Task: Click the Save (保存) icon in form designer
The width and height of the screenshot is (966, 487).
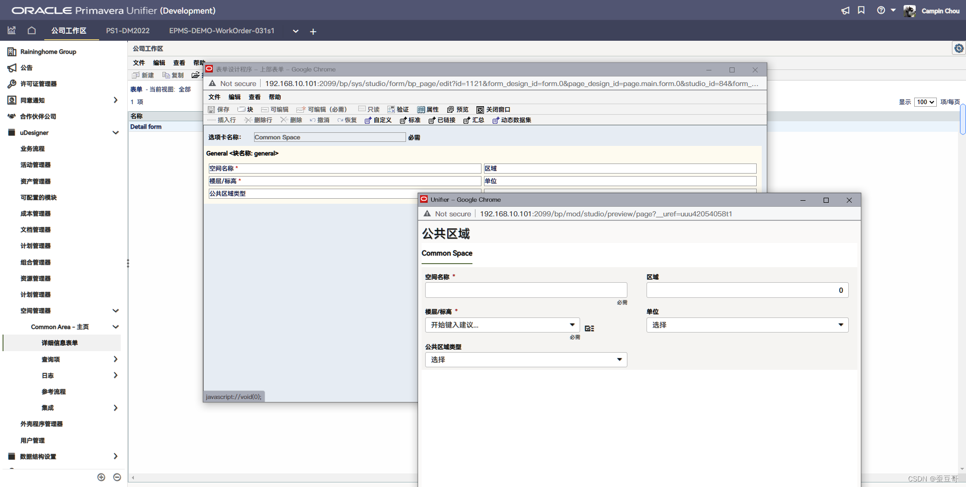Action: point(211,110)
